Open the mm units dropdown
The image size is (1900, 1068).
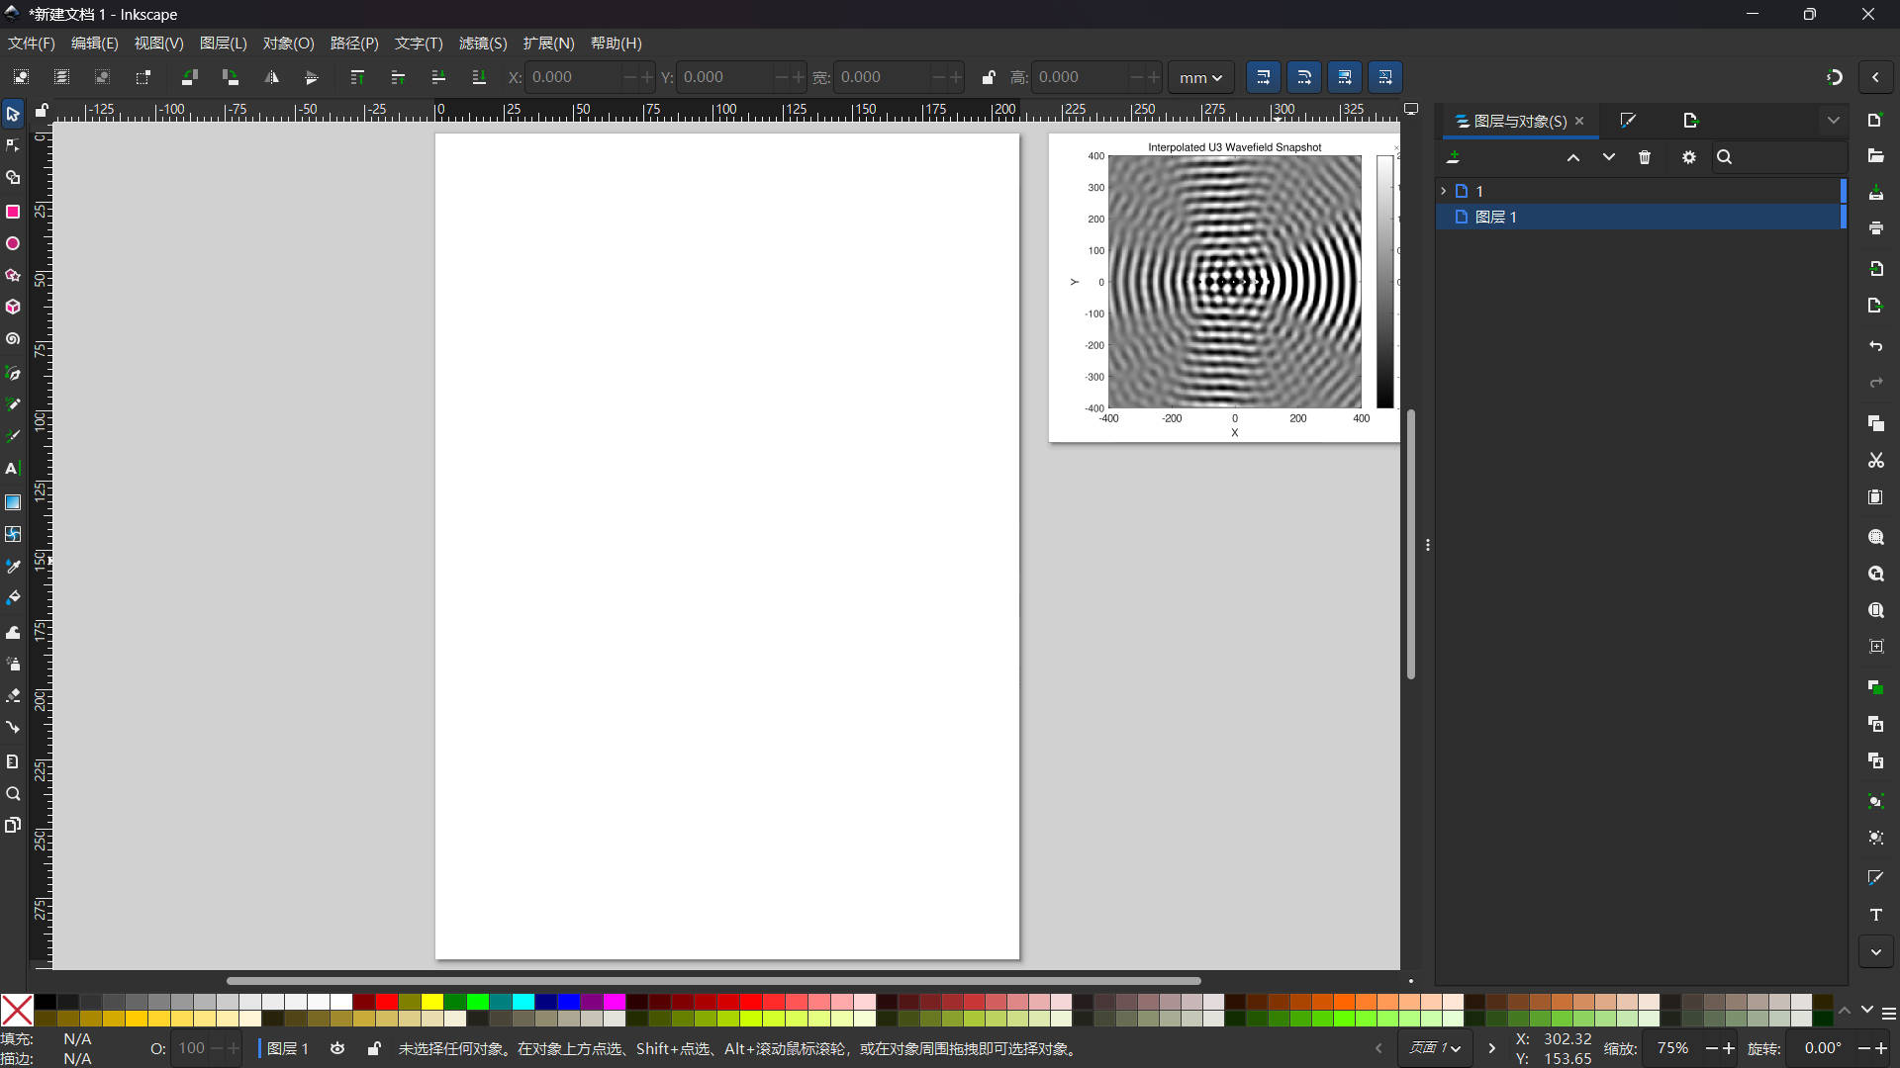pyautogui.click(x=1200, y=77)
